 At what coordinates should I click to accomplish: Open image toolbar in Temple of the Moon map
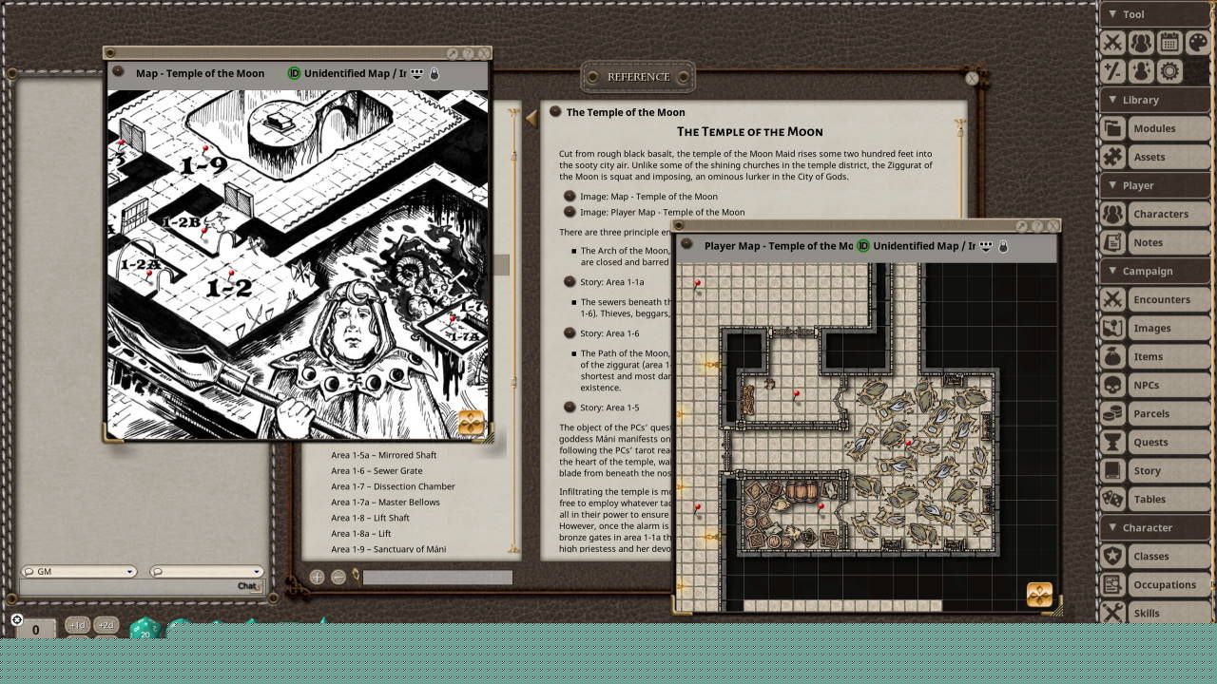[471, 423]
